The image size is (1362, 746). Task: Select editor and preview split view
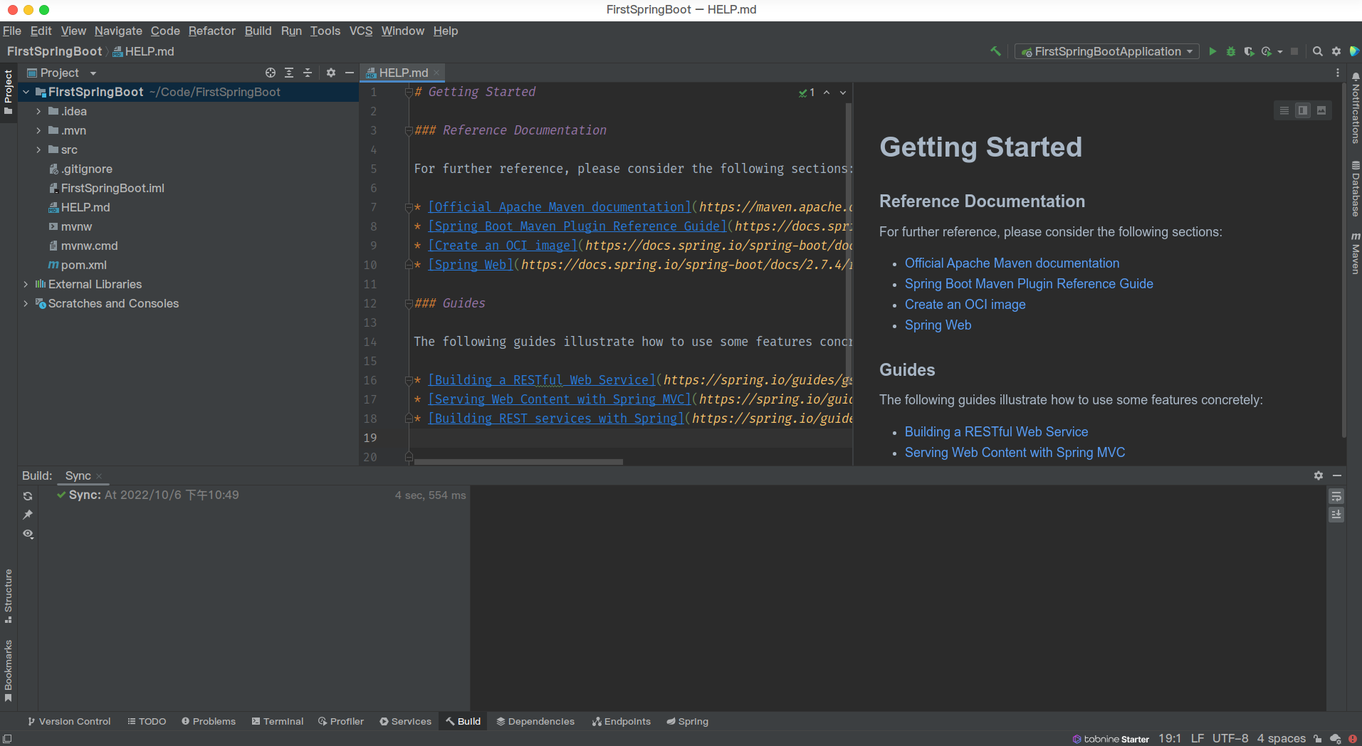[x=1303, y=110]
